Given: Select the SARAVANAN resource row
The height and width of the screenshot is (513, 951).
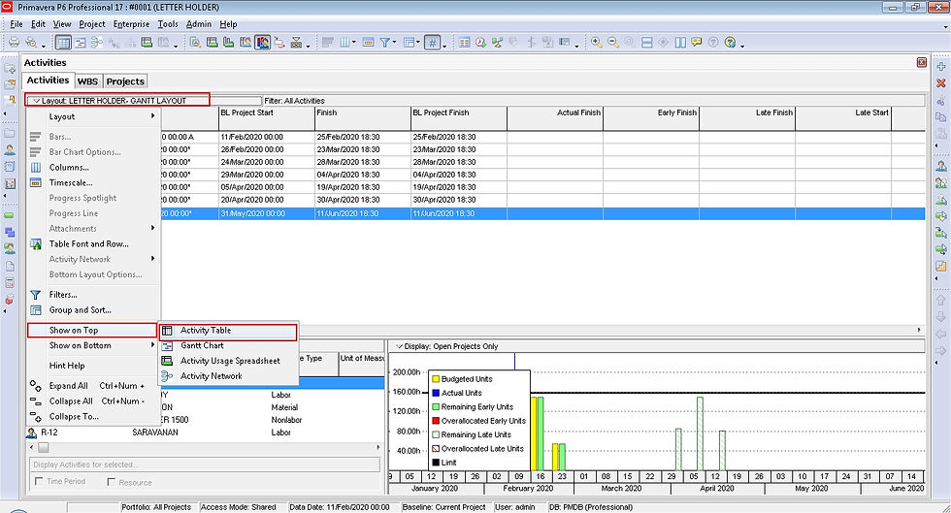Looking at the screenshot, I should (x=206, y=433).
